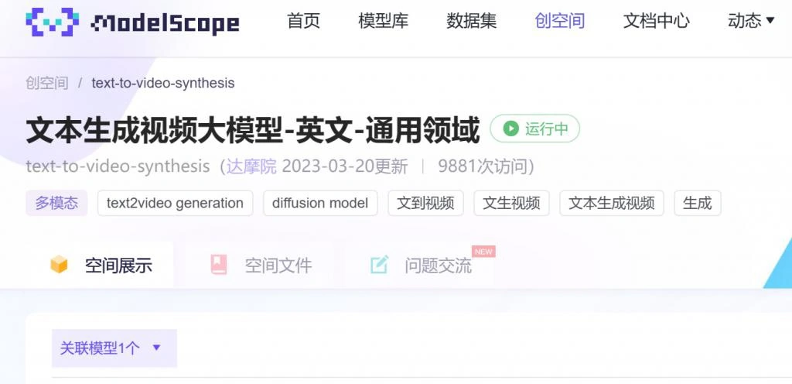The image size is (792, 384).
Task: Click the green play icon in 运行中
Action: click(x=510, y=129)
